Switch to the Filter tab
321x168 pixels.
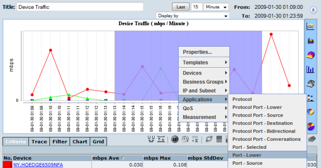click(60, 141)
